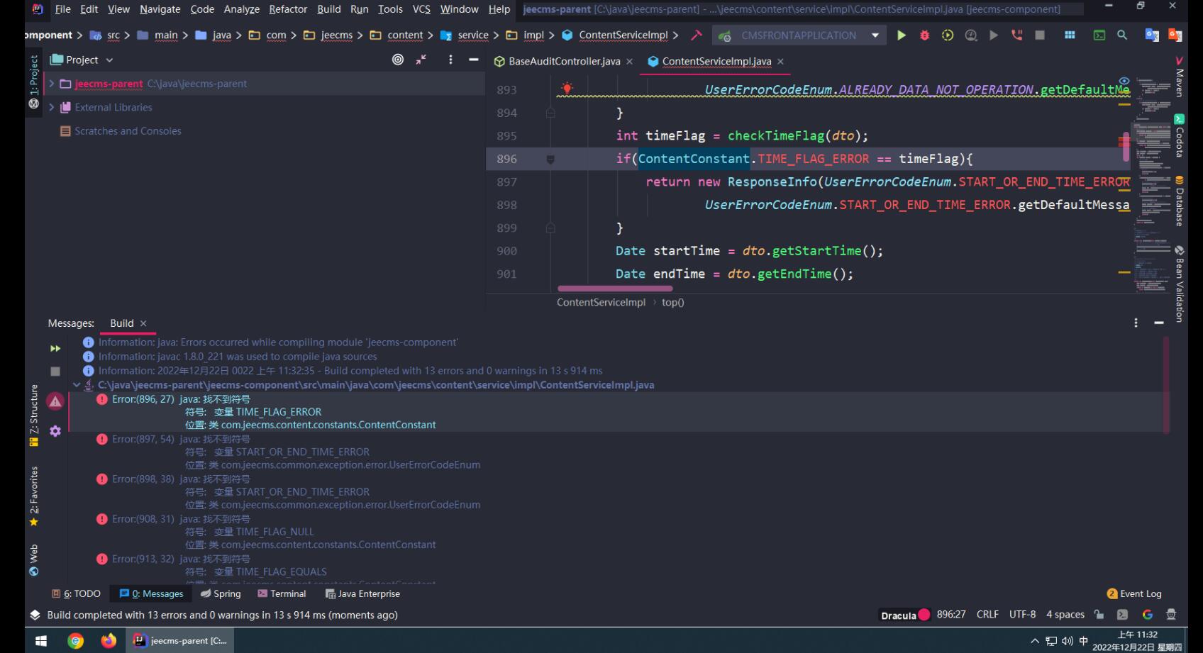Screen dimensions: 1203x653
Task: Expand the External Libraries tree node
Action: [51, 108]
